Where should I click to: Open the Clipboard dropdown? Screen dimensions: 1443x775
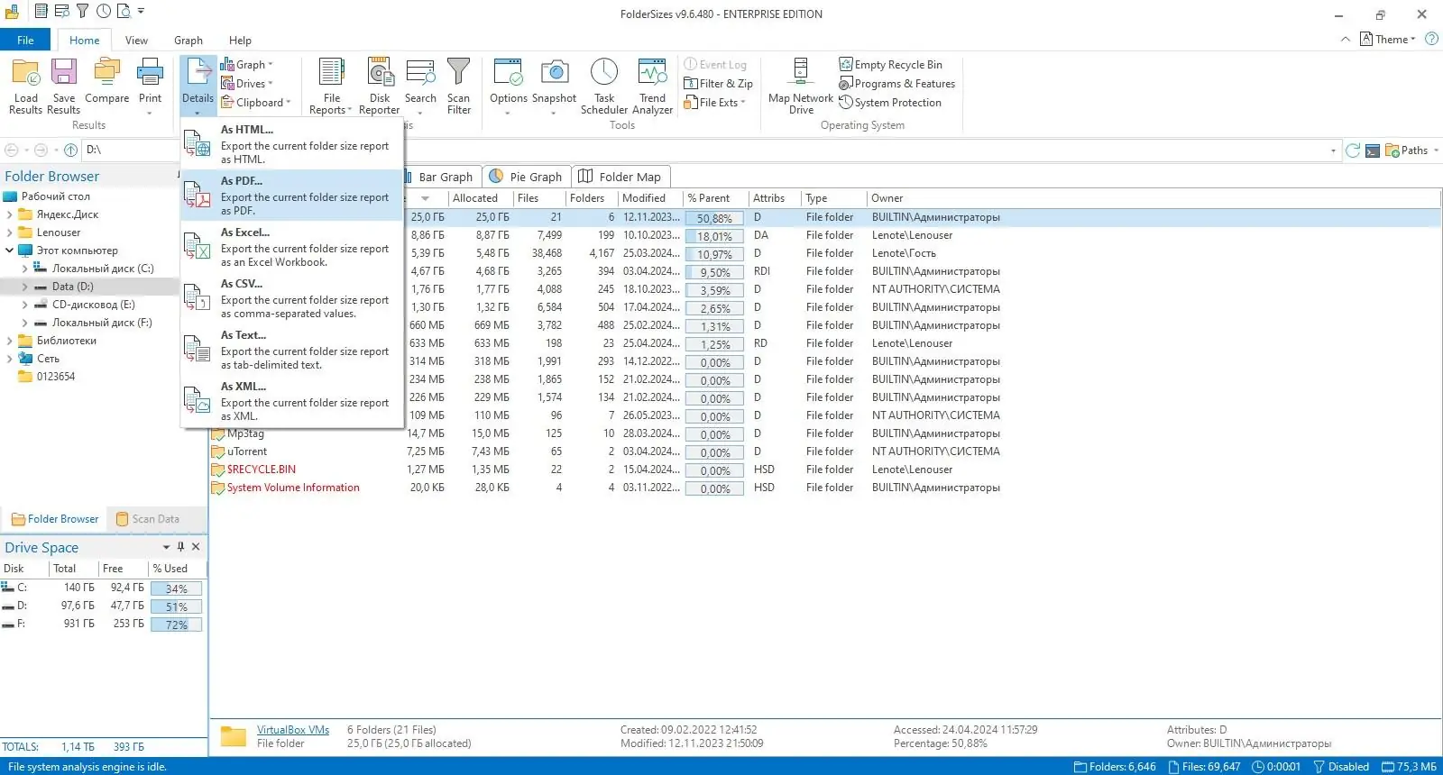pos(256,103)
